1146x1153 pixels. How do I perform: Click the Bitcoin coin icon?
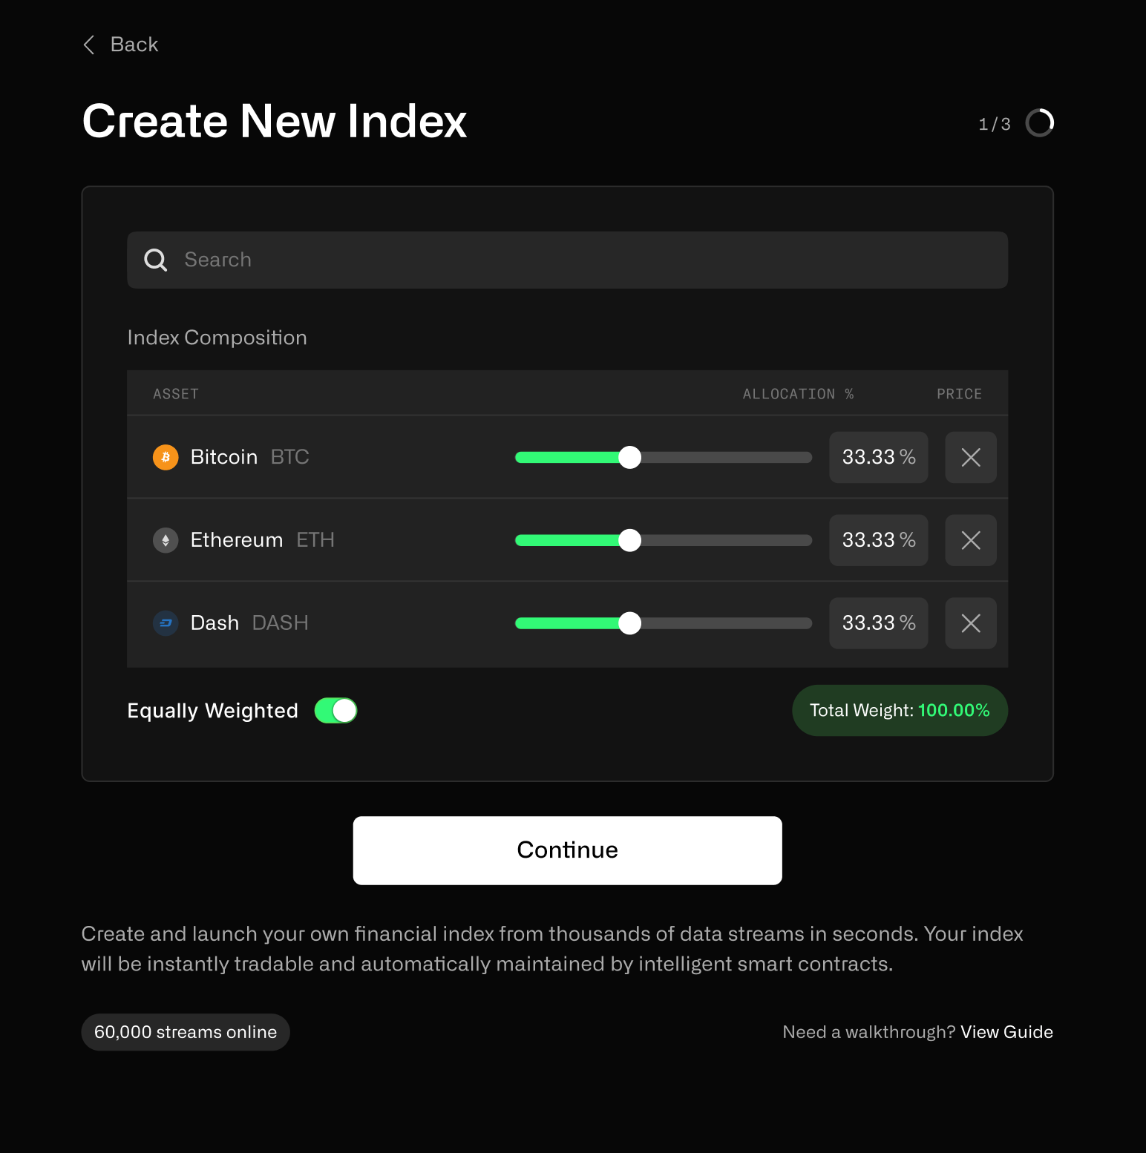[166, 457]
